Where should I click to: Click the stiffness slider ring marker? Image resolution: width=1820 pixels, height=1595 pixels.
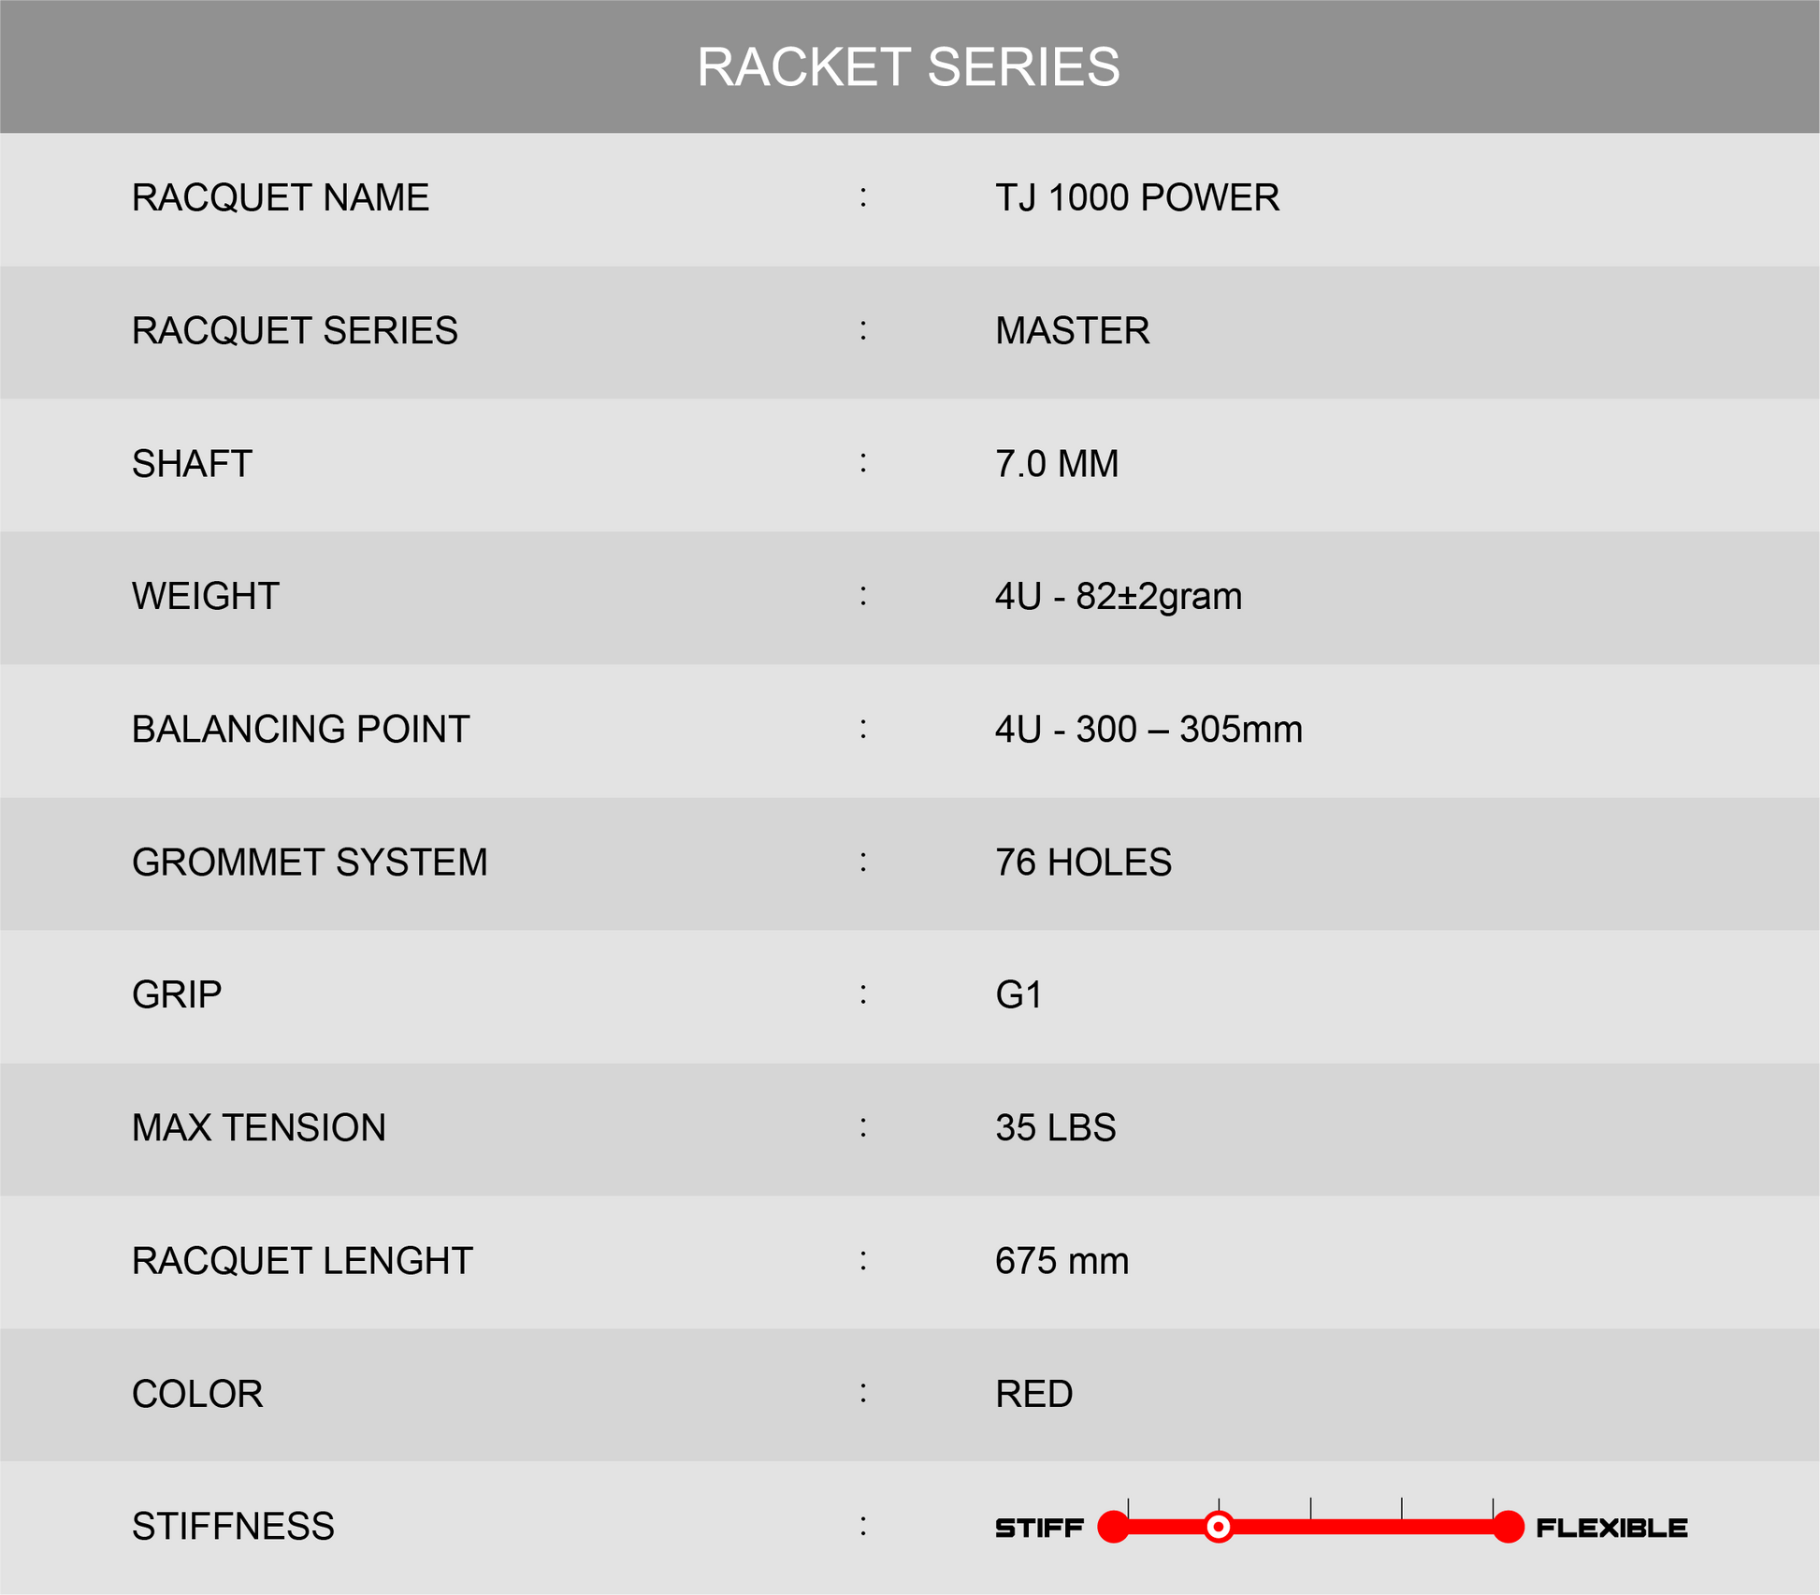tap(1218, 1527)
